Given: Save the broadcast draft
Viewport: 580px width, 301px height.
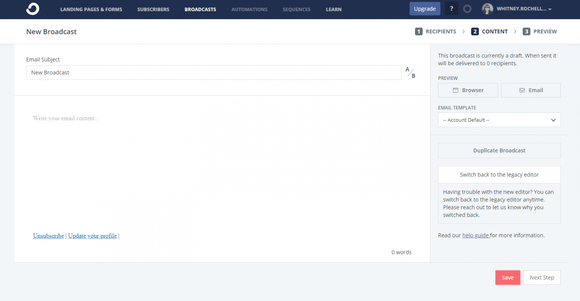Looking at the screenshot, I should pos(508,278).
